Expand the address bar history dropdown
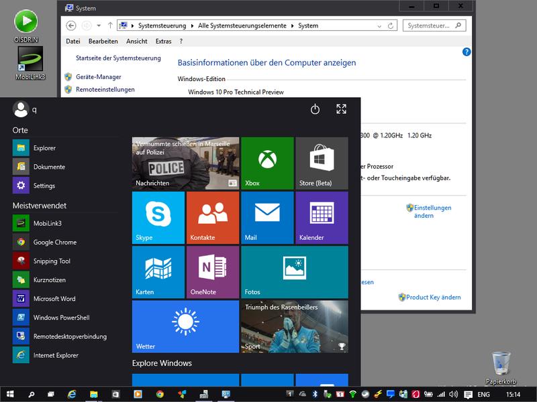 [x=379, y=26]
